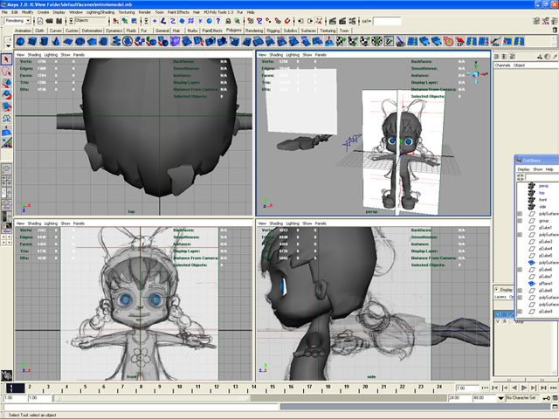The image size is (559, 419).
Task: Play the animation forwards
Action: (x=524, y=388)
